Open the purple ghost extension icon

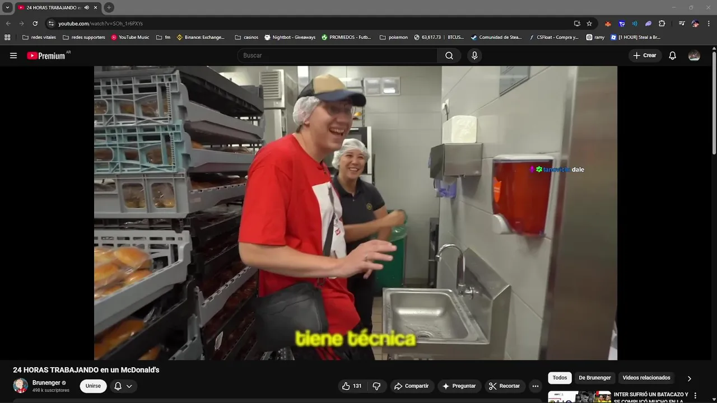click(x=648, y=24)
